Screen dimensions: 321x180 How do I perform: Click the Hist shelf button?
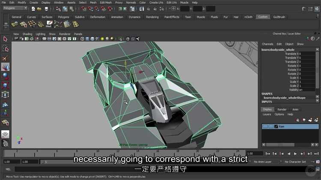coord(49,24)
